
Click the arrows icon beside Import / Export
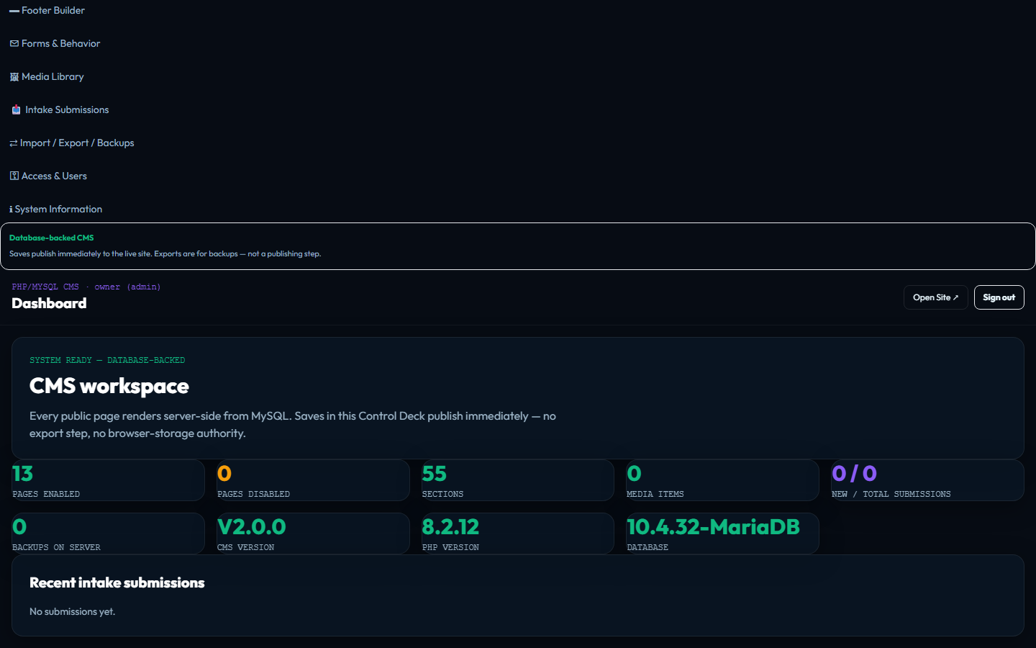(14, 143)
